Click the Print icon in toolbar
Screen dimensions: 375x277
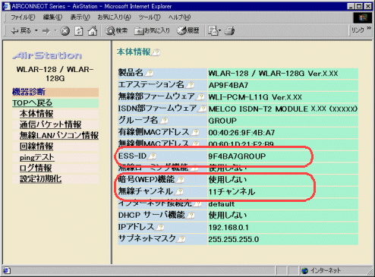click(230, 31)
